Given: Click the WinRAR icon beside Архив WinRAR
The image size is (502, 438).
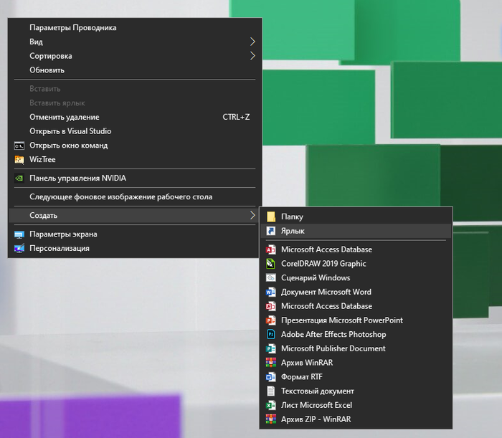Looking at the screenshot, I should point(271,363).
